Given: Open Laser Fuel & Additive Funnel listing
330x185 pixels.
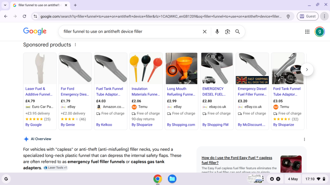Looking at the screenshot, I should 39,92.
